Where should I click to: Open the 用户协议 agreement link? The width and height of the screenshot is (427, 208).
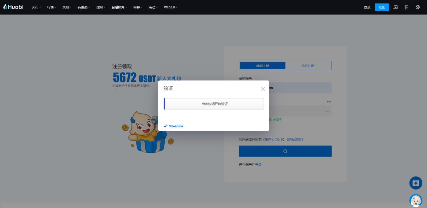coord(271,139)
